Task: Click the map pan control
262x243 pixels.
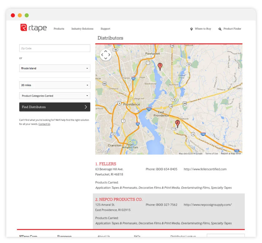Action: (106, 55)
